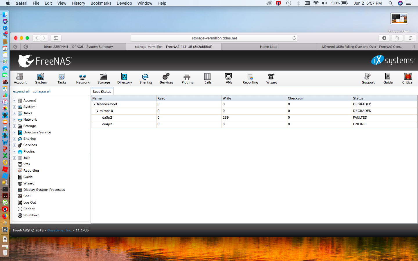Open the Services toolbar icon
418x261 pixels.
166,79
